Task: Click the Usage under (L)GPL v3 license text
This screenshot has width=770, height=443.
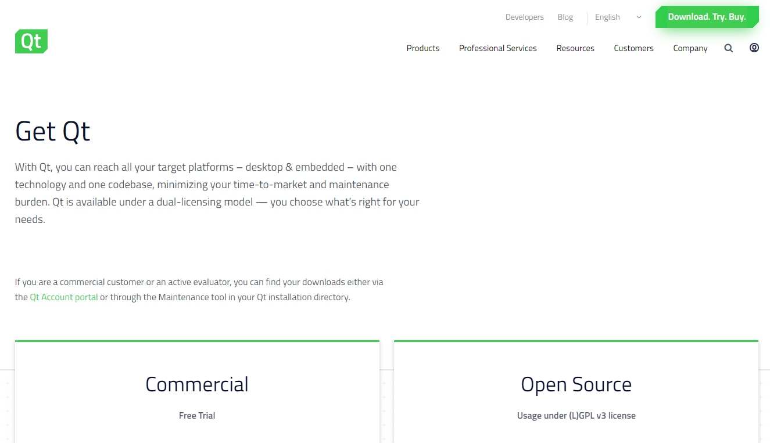Action: 576,416
